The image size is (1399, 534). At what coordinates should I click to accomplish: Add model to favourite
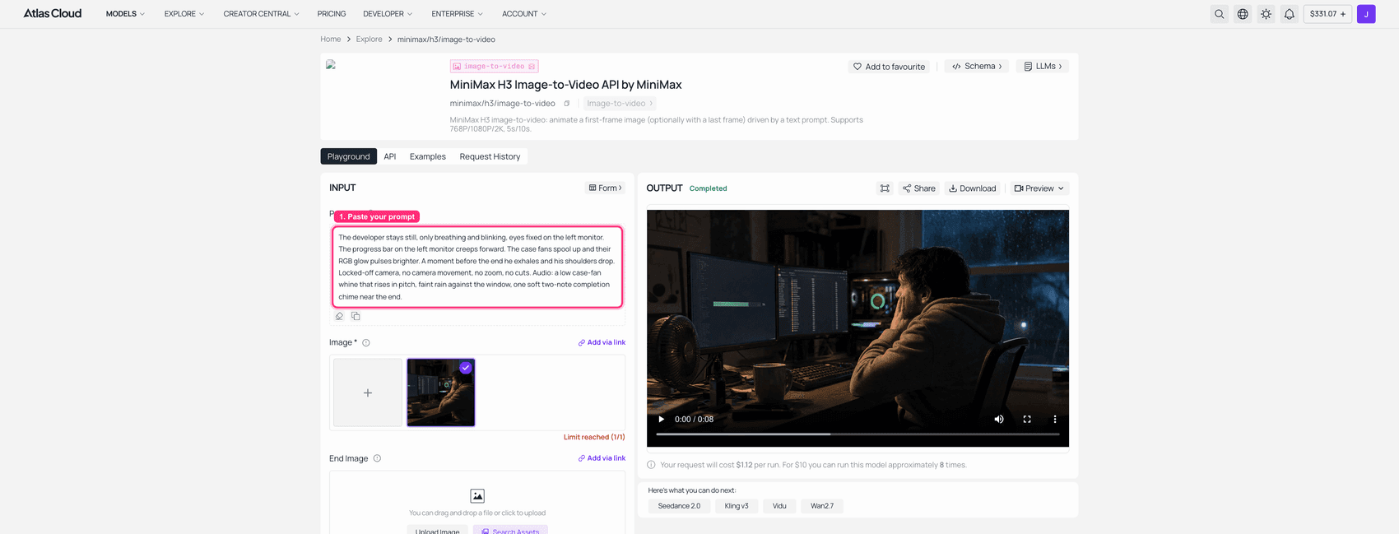pyautogui.click(x=889, y=67)
